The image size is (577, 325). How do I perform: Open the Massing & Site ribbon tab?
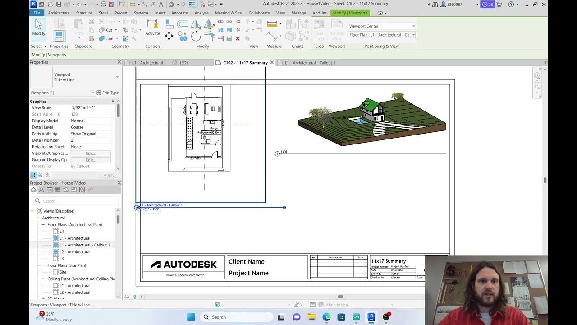click(x=228, y=13)
